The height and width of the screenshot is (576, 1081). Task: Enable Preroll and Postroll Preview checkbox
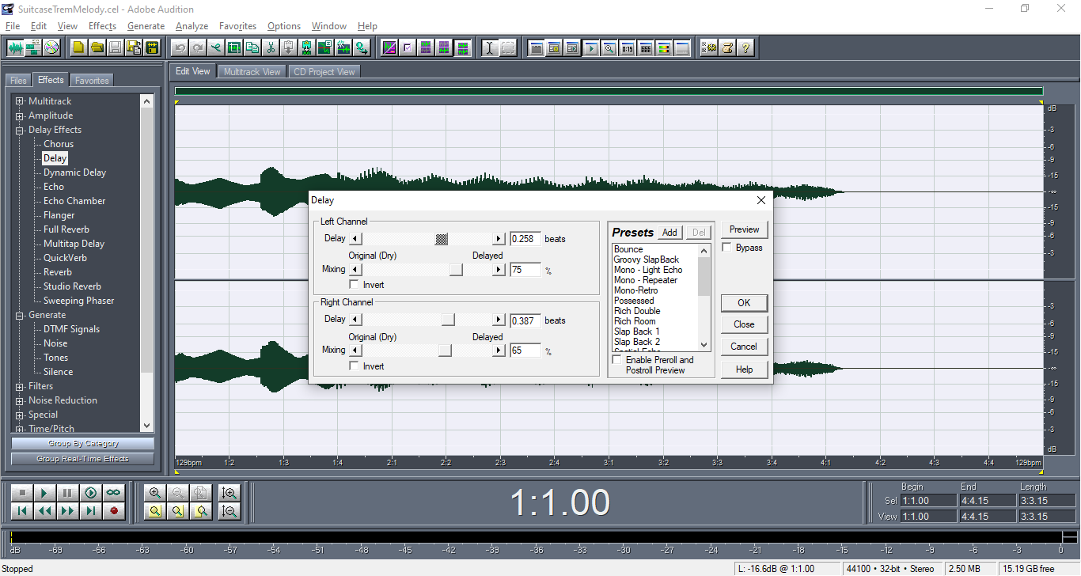pos(617,360)
